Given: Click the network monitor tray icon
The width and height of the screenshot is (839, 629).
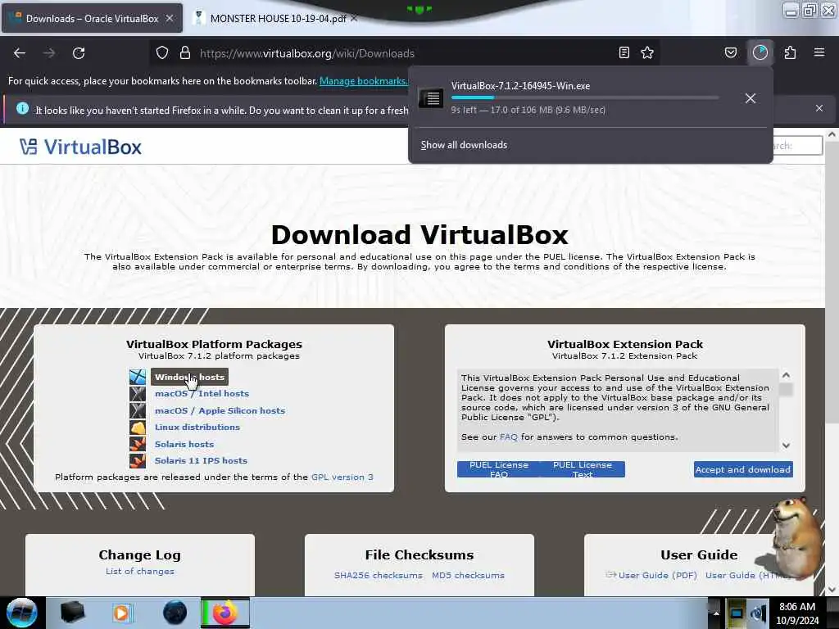Looking at the screenshot, I should click(x=737, y=613).
